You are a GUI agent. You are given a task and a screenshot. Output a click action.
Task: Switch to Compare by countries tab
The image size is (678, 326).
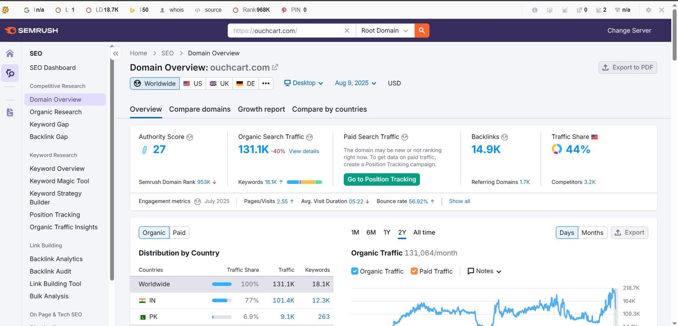coord(329,109)
